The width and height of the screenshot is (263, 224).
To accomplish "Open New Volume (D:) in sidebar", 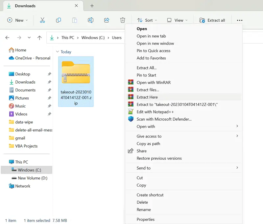I will point(33,178).
